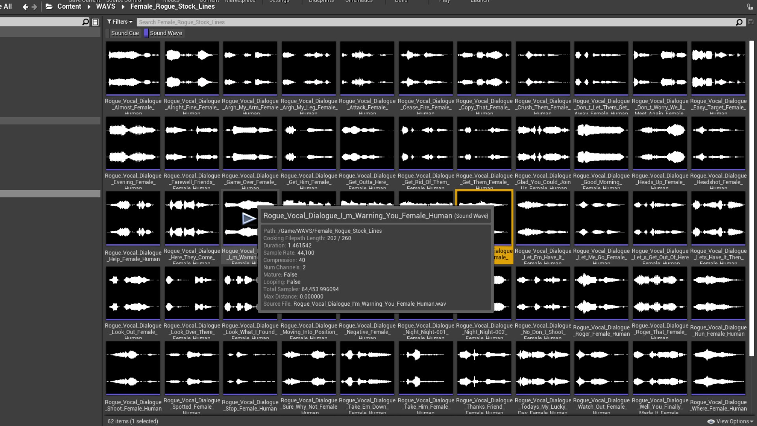Toggle the Sound Wave filter
The image size is (757, 426).
coord(166,33)
